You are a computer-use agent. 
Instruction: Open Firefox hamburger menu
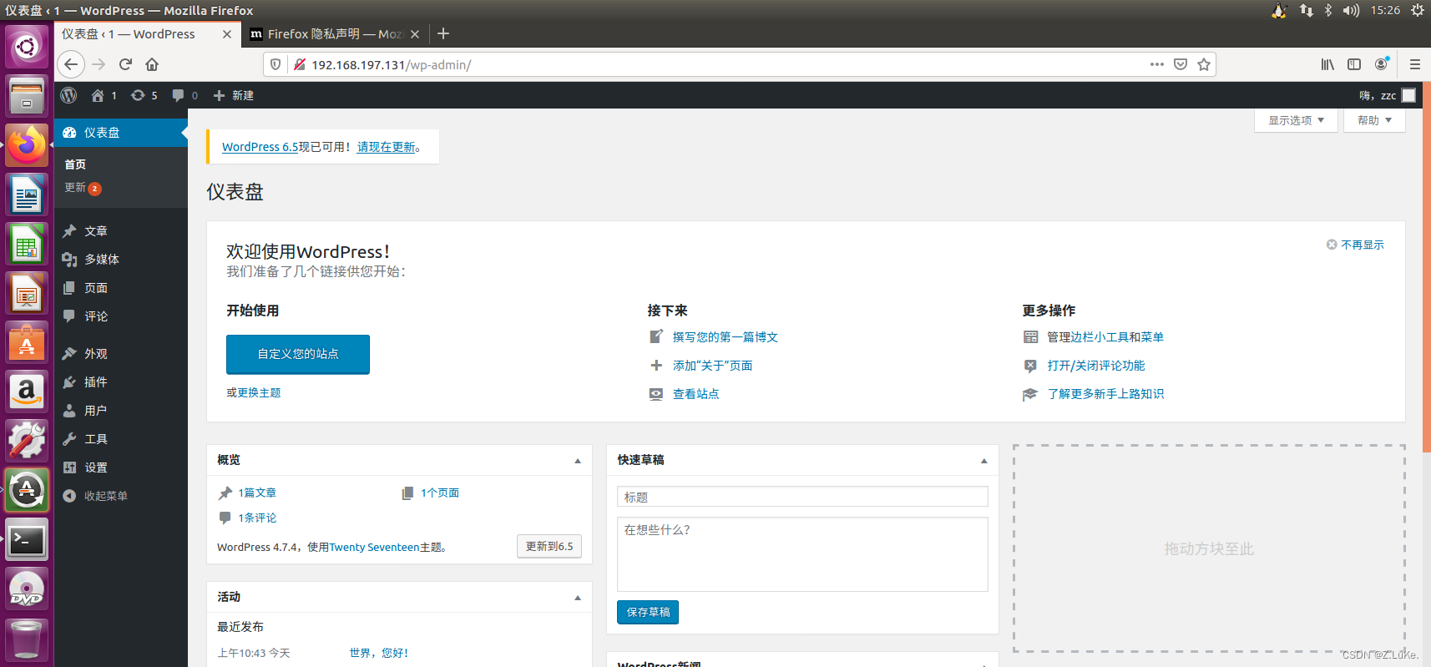[x=1414, y=64]
